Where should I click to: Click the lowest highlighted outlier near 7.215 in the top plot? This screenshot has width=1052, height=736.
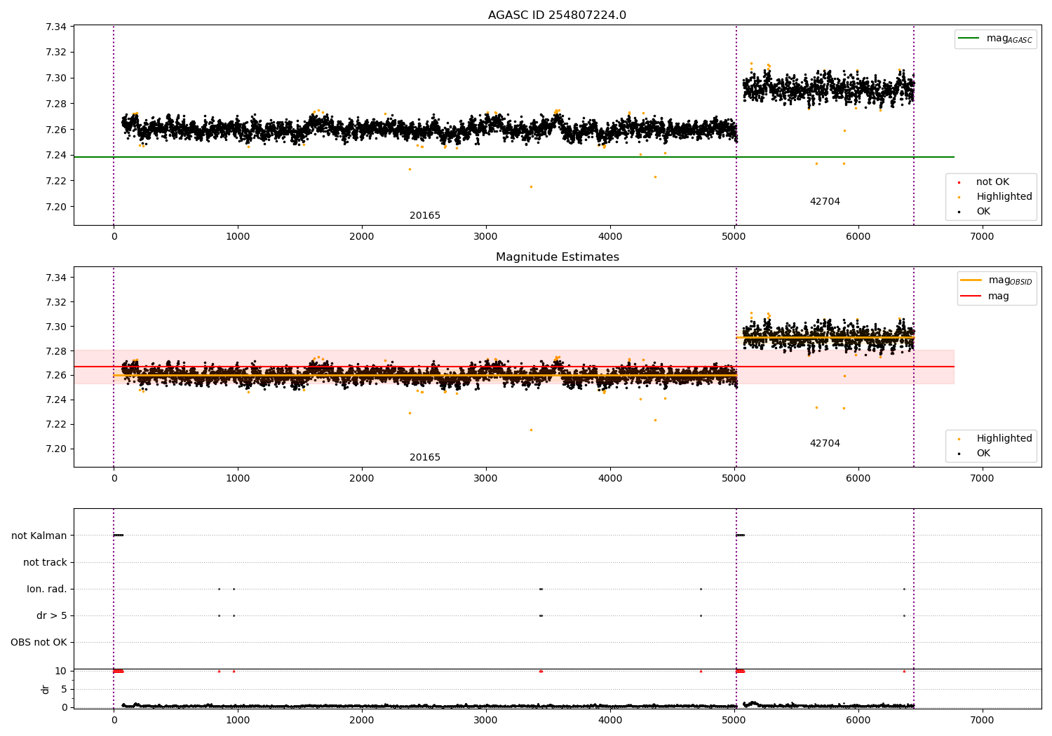click(x=531, y=186)
